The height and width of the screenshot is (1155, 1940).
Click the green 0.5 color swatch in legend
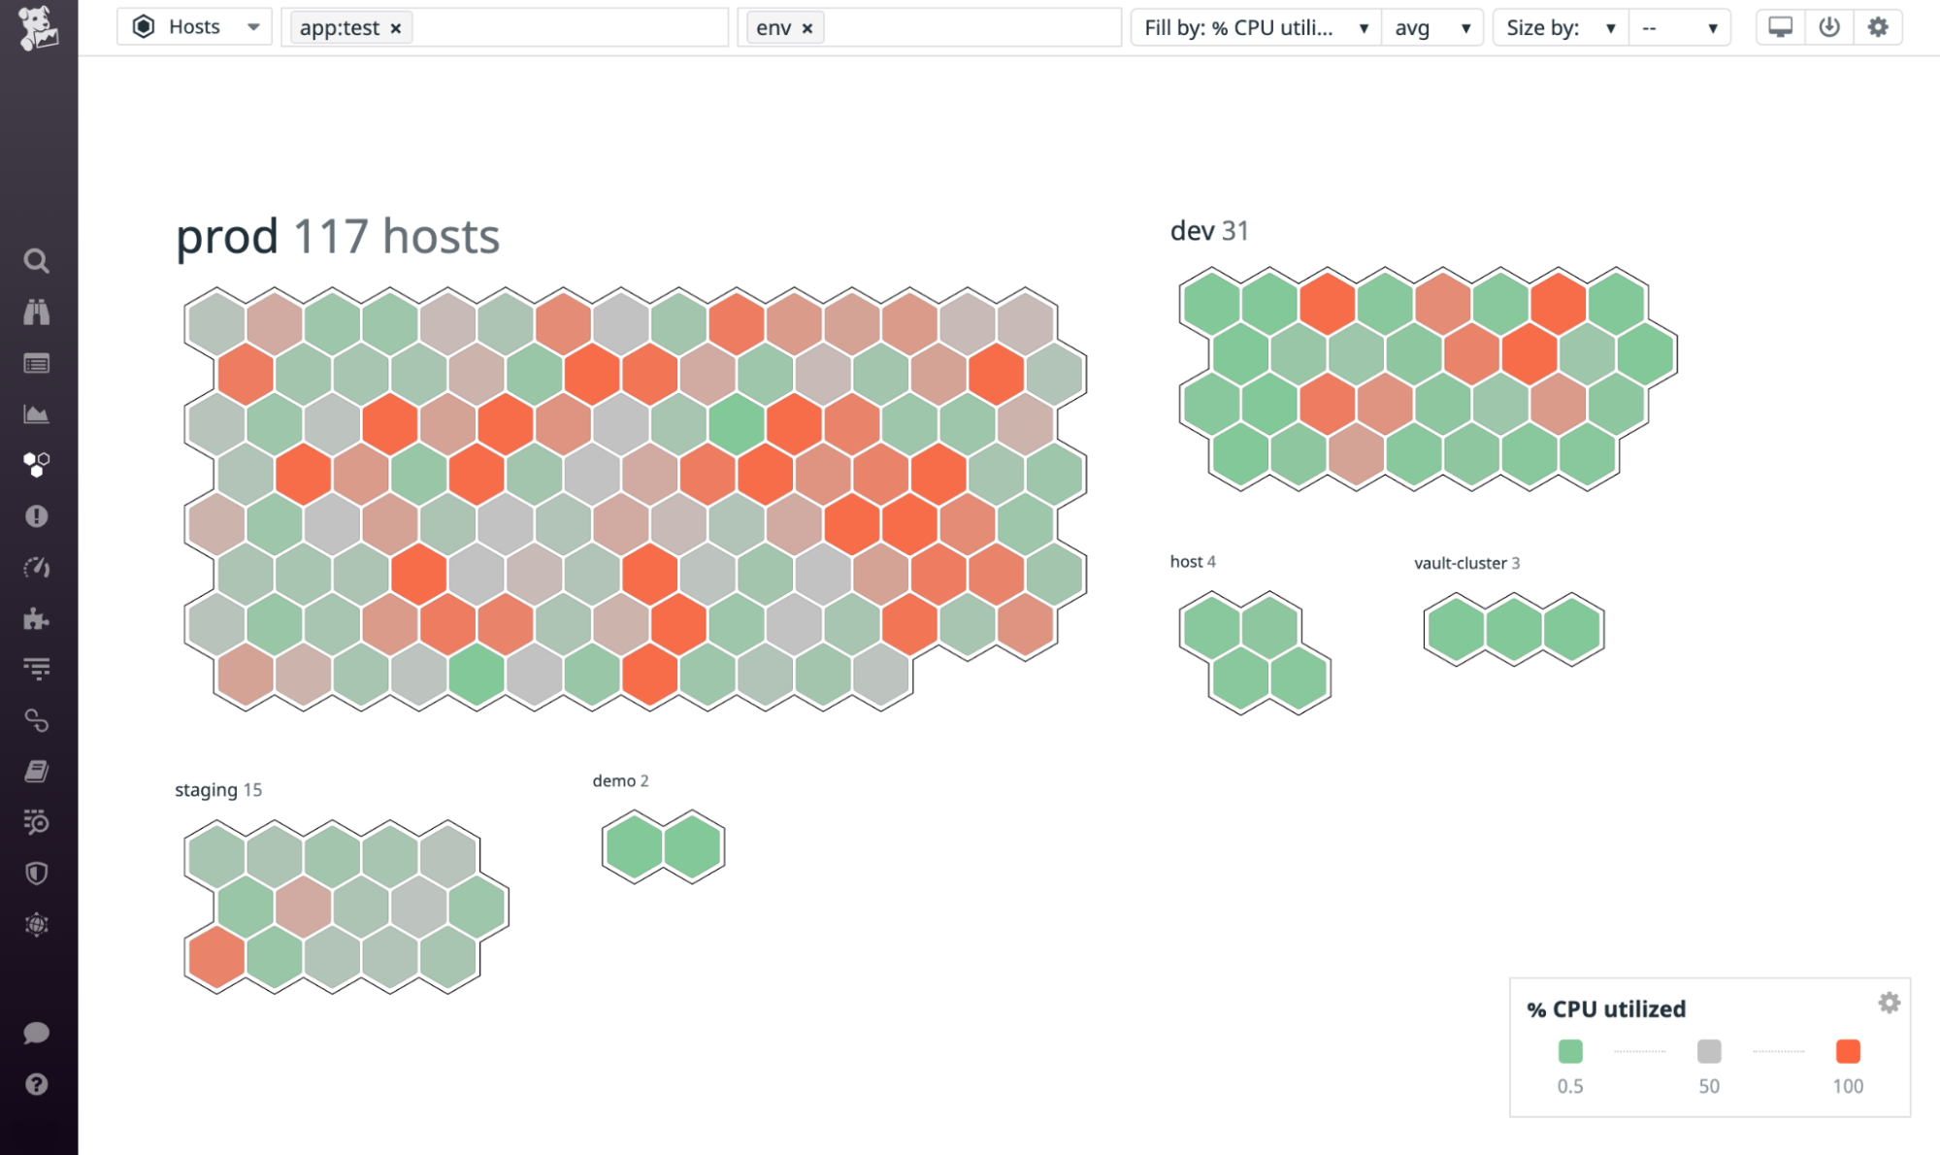pyautogui.click(x=1571, y=1050)
